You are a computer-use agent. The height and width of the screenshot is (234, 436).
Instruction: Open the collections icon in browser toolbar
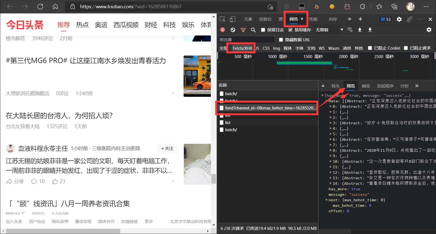pyautogui.click(x=394, y=6)
